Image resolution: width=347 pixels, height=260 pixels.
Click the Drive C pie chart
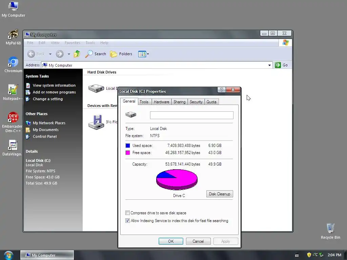177,179
